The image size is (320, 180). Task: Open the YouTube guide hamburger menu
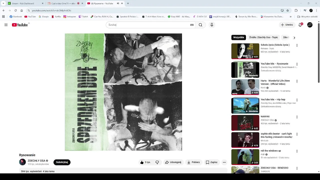click(6, 25)
